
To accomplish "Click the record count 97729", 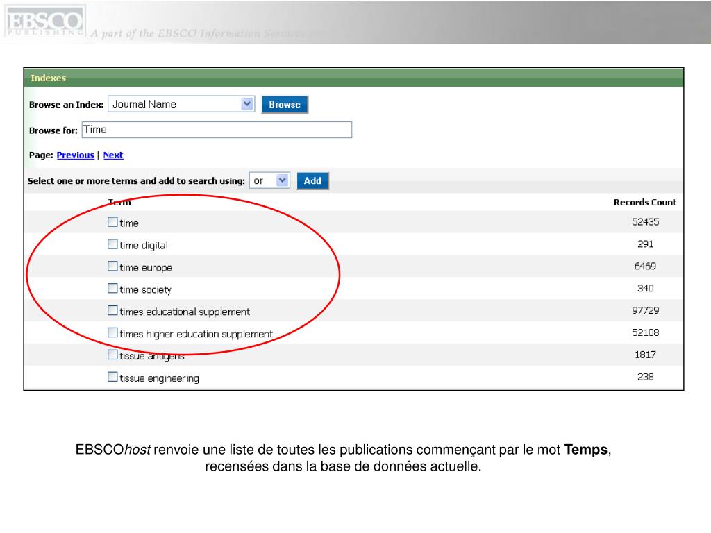I will pos(645,310).
